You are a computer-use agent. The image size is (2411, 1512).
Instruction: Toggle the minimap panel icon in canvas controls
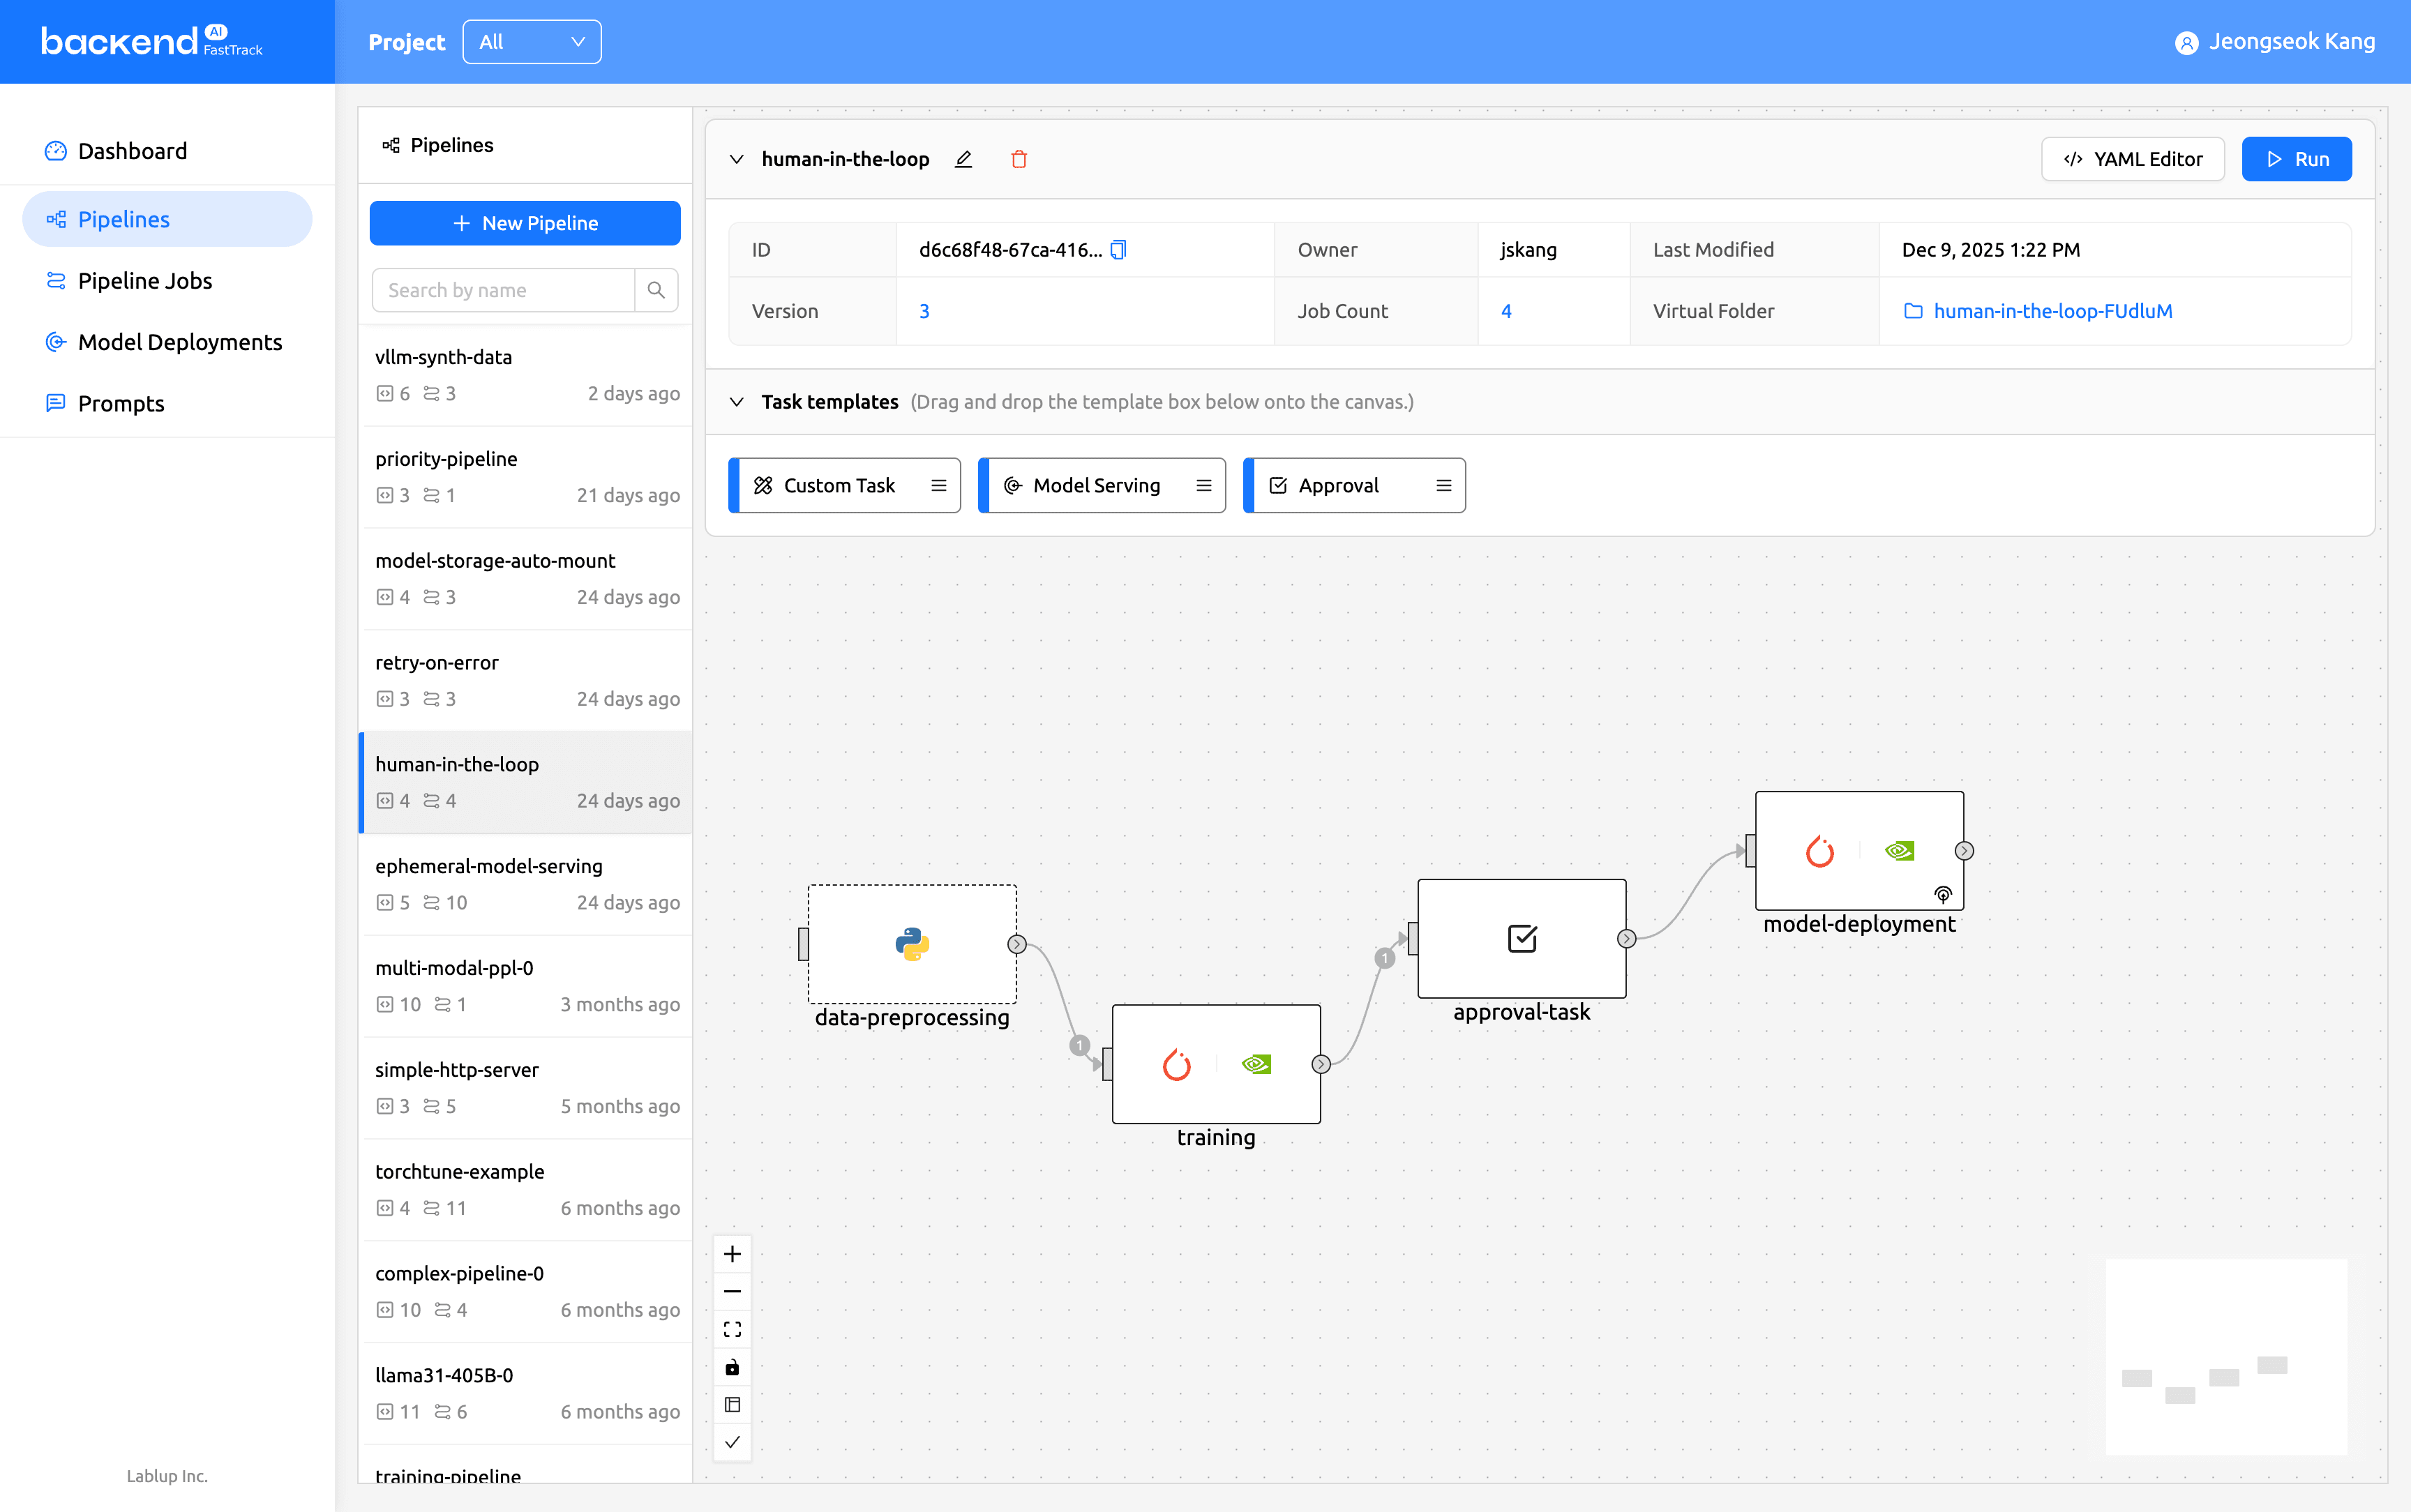(x=732, y=1404)
